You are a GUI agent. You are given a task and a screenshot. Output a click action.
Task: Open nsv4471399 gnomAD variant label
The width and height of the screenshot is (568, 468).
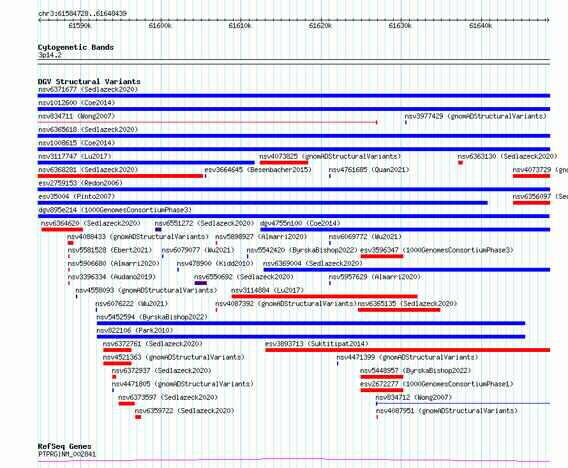(x=407, y=357)
